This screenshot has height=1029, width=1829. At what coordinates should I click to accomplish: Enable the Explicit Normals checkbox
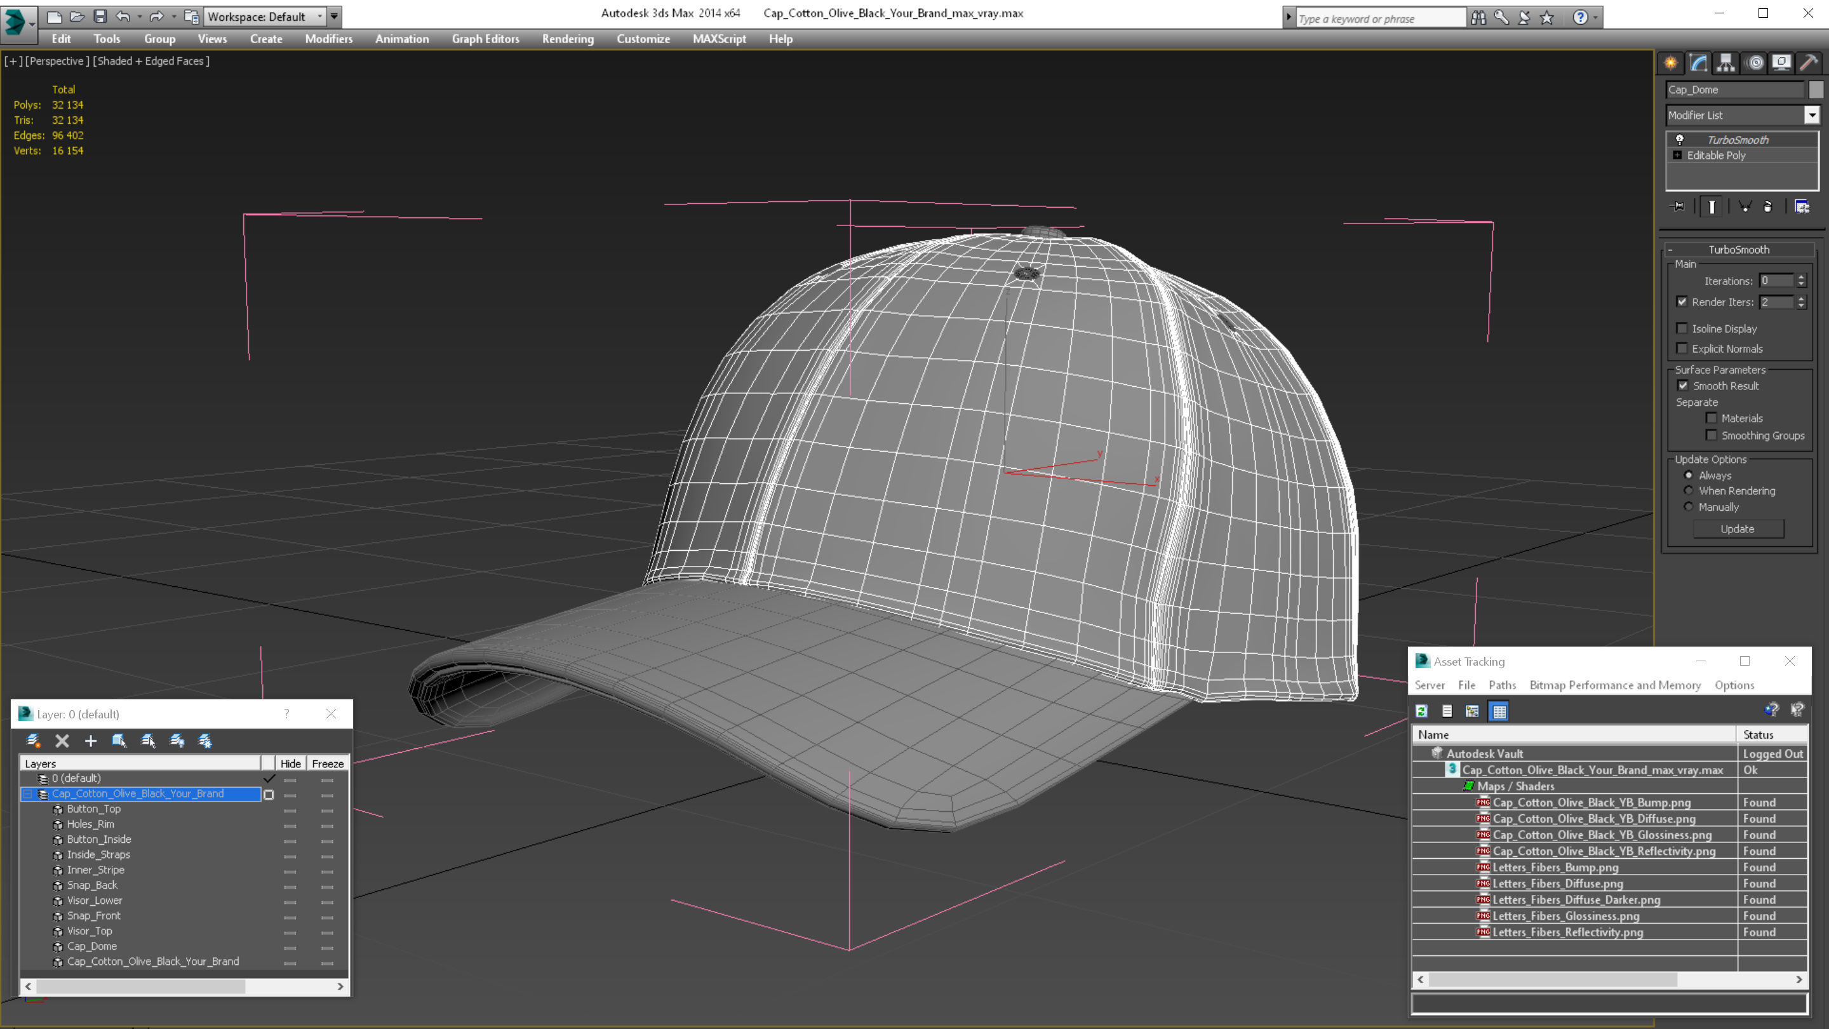click(x=1682, y=348)
